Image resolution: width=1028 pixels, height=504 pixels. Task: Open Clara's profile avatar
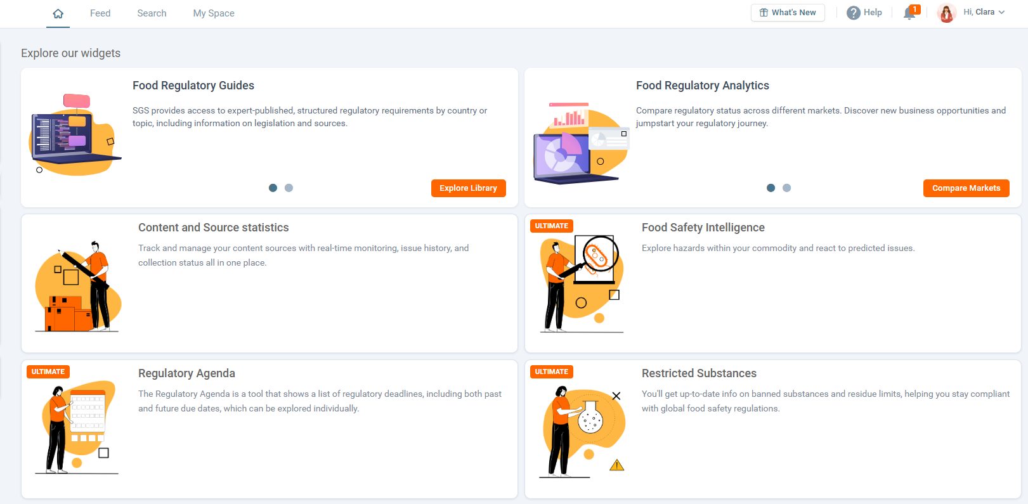947,13
